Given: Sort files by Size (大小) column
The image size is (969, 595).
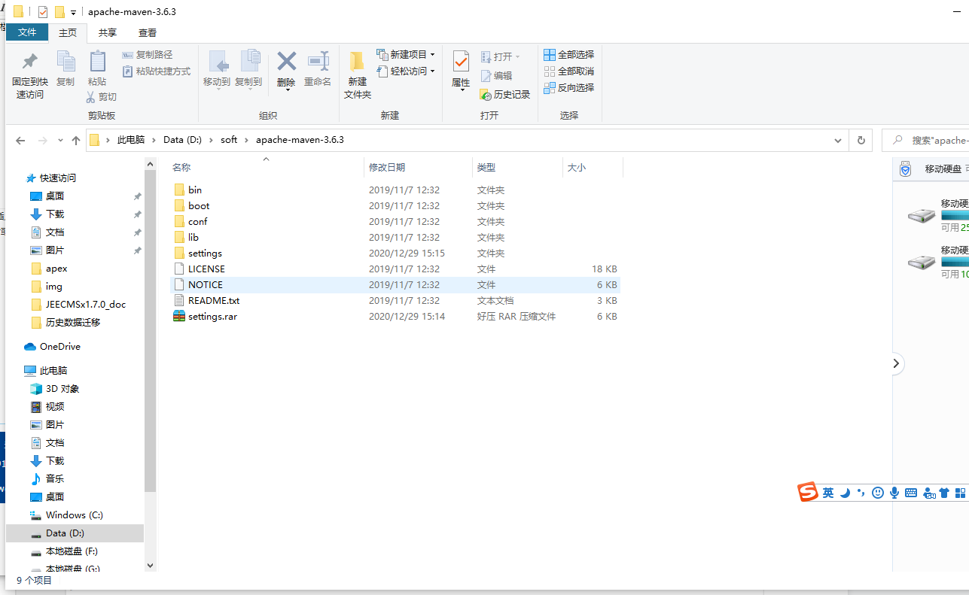Looking at the screenshot, I should (x=577, y=168).
